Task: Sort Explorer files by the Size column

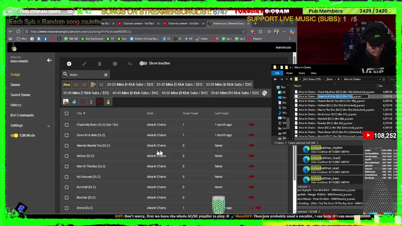Action: click(x=380, y=86)
